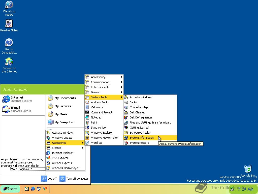Click the Command Prompt icon
Image resolution: width=258 pixels, height=194 pixels.
tap(87, 112)
